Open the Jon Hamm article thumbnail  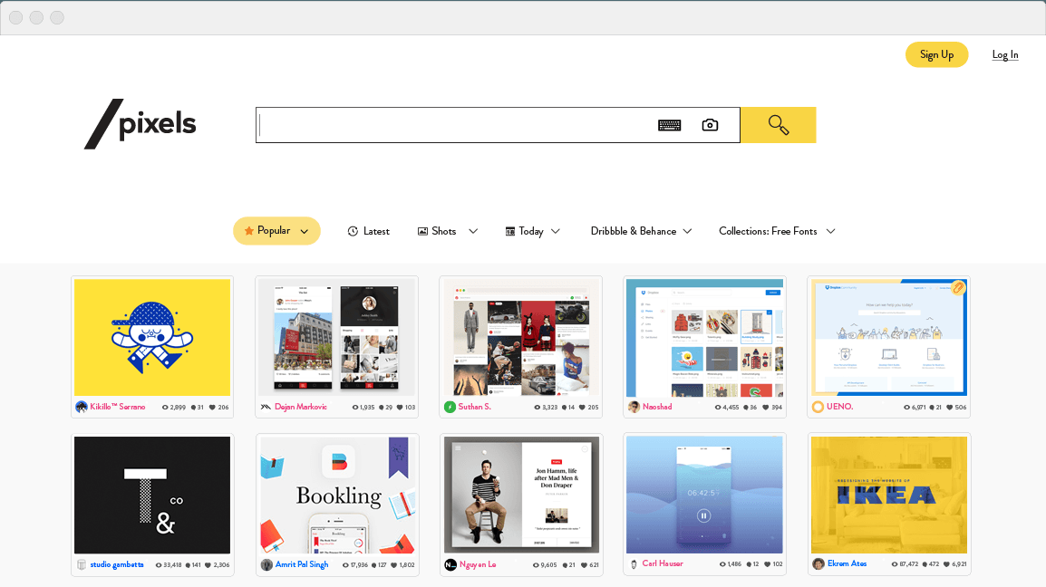(x=521, y=495)
